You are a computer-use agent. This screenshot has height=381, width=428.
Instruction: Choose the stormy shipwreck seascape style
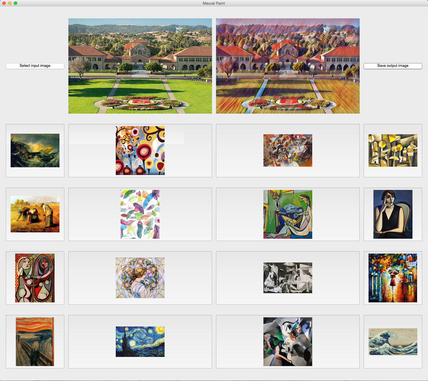[35, 151]
